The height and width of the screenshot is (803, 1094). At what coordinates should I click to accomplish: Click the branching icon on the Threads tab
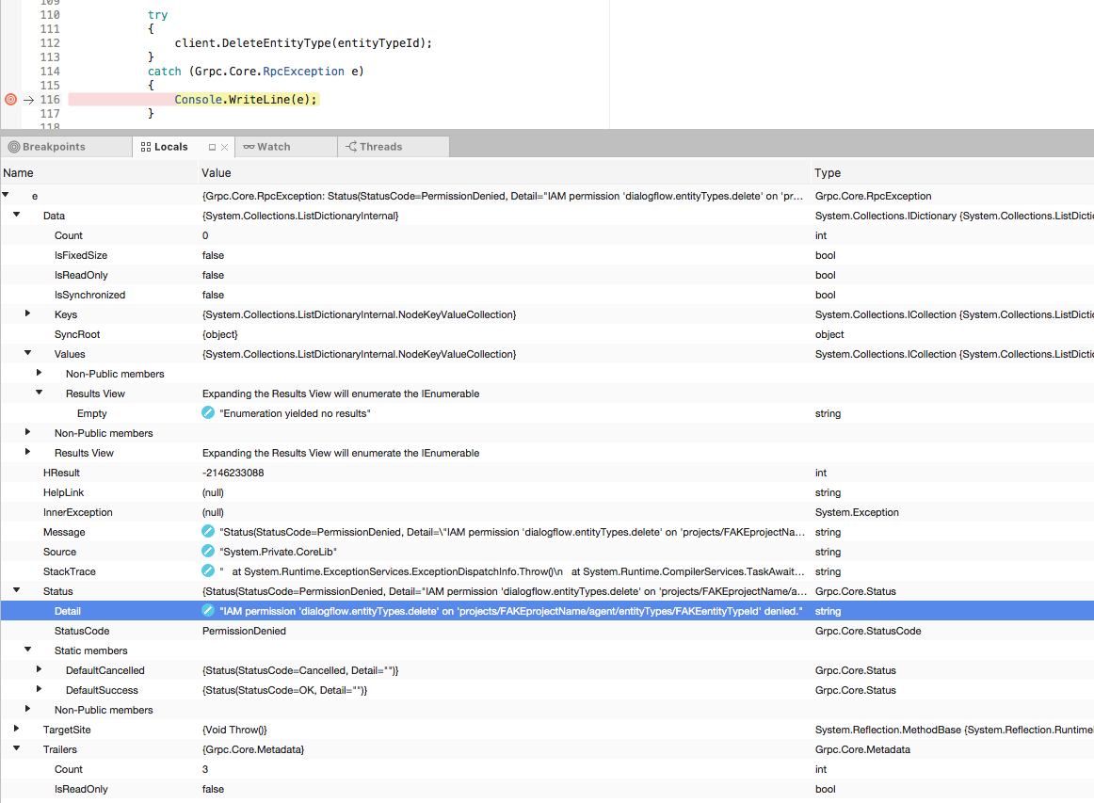349,147
